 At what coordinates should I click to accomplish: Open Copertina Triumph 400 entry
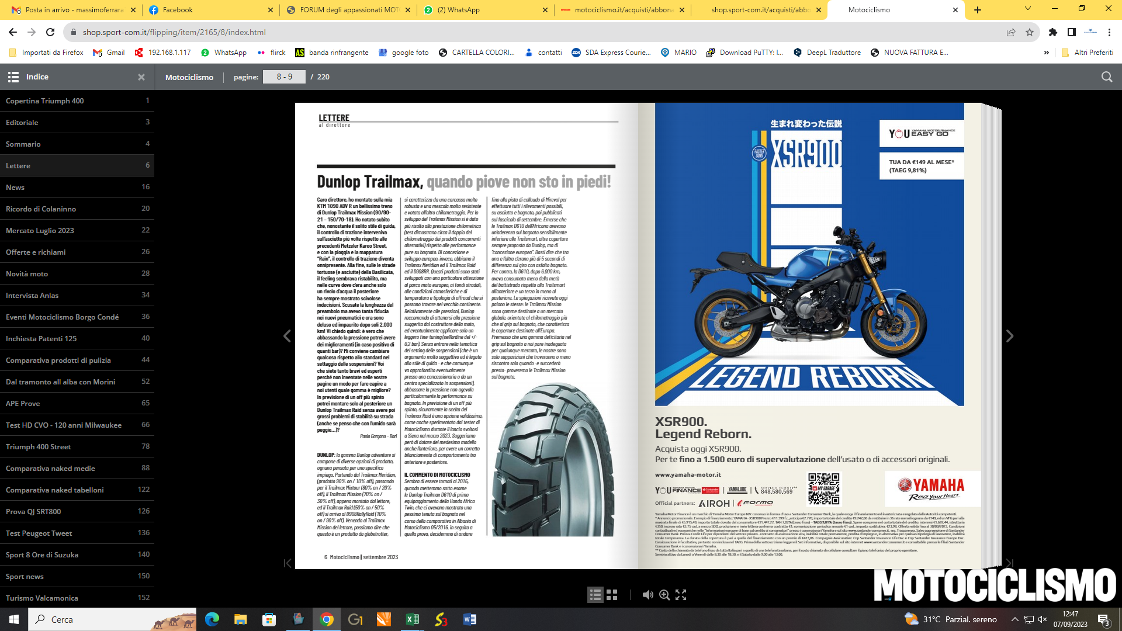click(x=77, y=100)
